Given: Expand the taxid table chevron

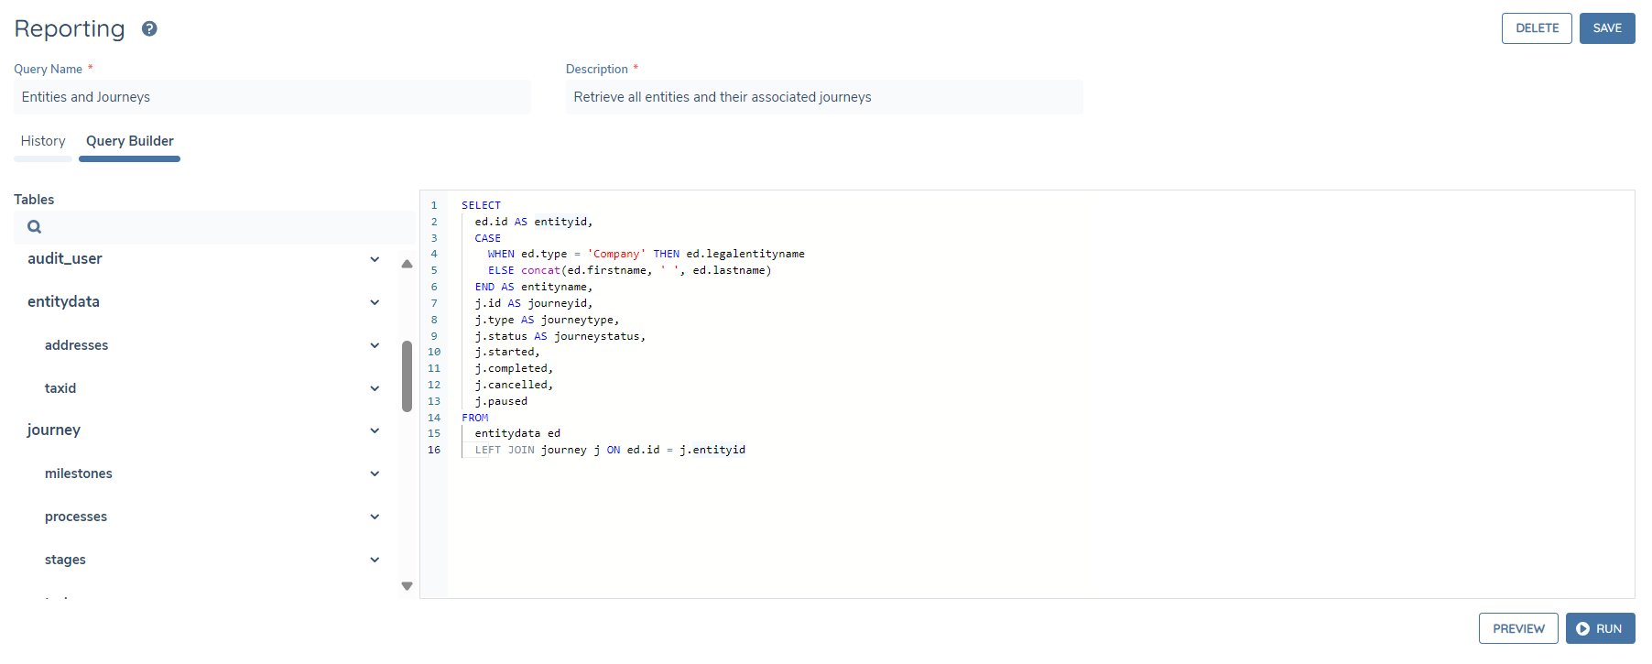Looking at the screenshot, I should coord(375,388).
